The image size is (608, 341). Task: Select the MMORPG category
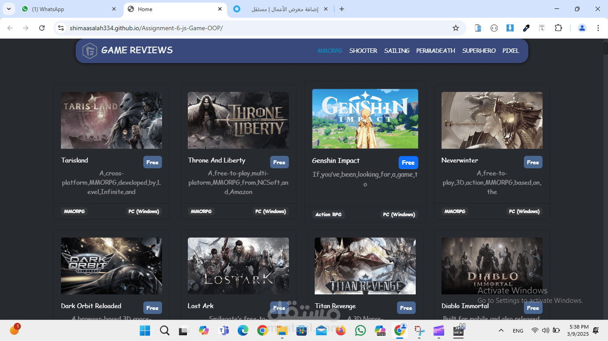click(330, 51)
